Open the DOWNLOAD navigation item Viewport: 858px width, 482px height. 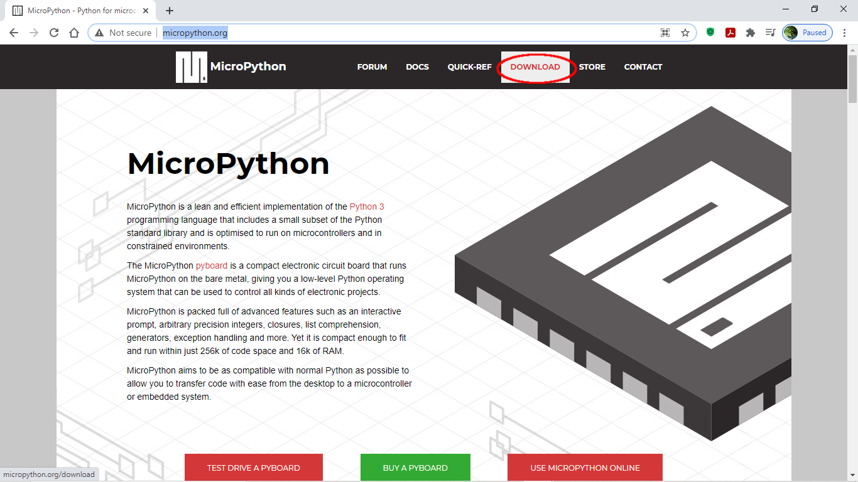[x=535, y=67]
